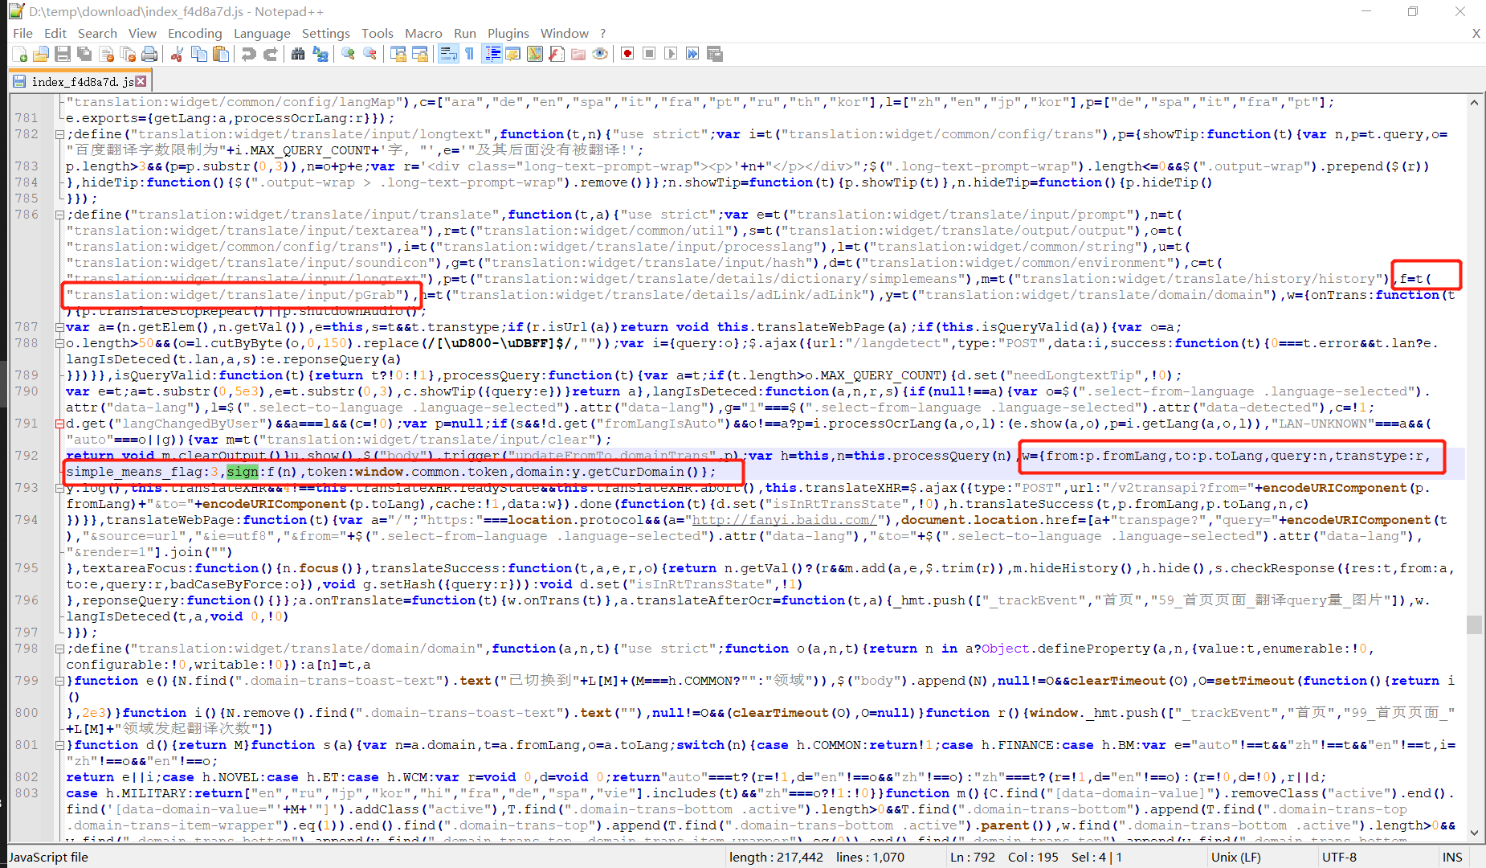Save the recorded macro icon
Screen dimensions: 1486x868
714,54
